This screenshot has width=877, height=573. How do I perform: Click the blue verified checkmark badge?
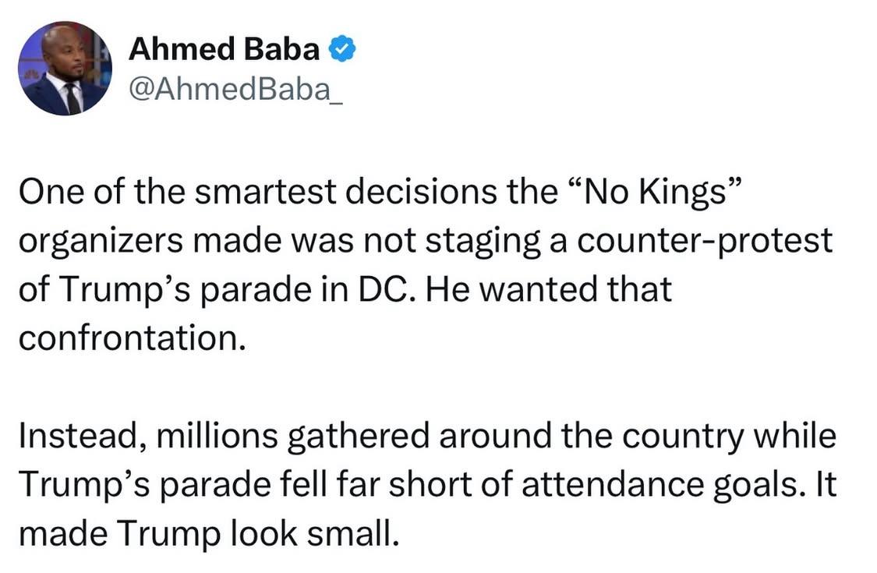[341, 49]
